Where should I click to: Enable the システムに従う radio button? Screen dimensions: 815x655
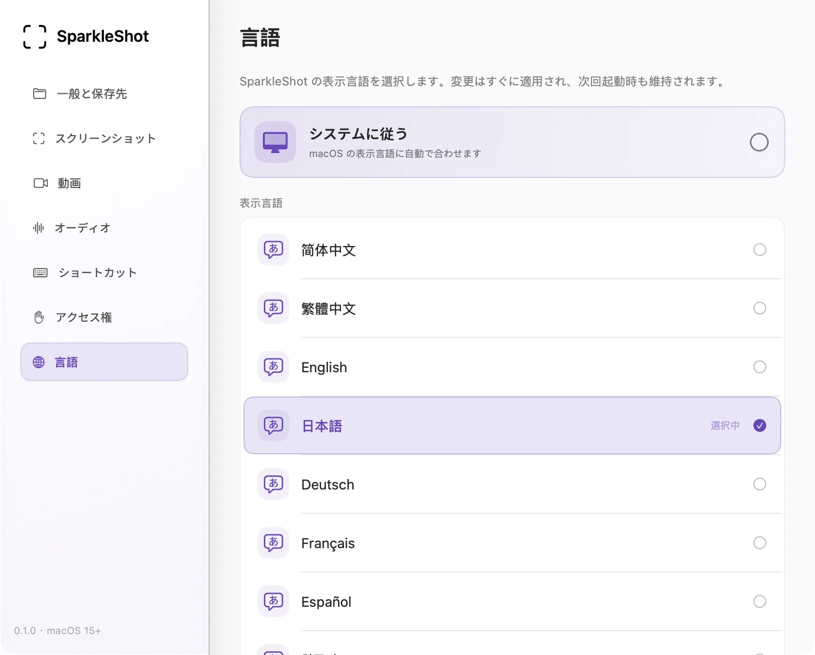pos(759,142)
